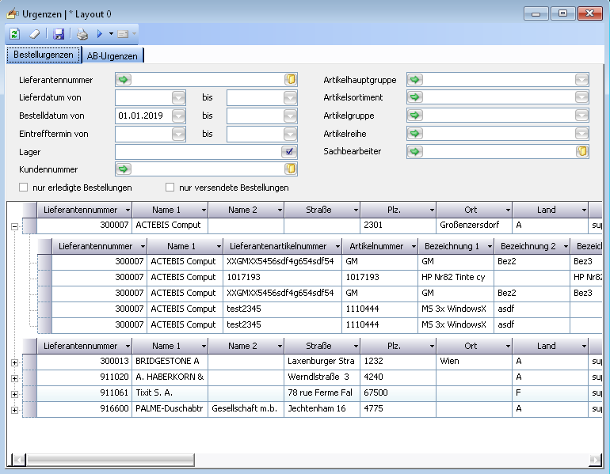Click the eraser clear icon in toolbar
610x474 pixels.
pos(34,34)
